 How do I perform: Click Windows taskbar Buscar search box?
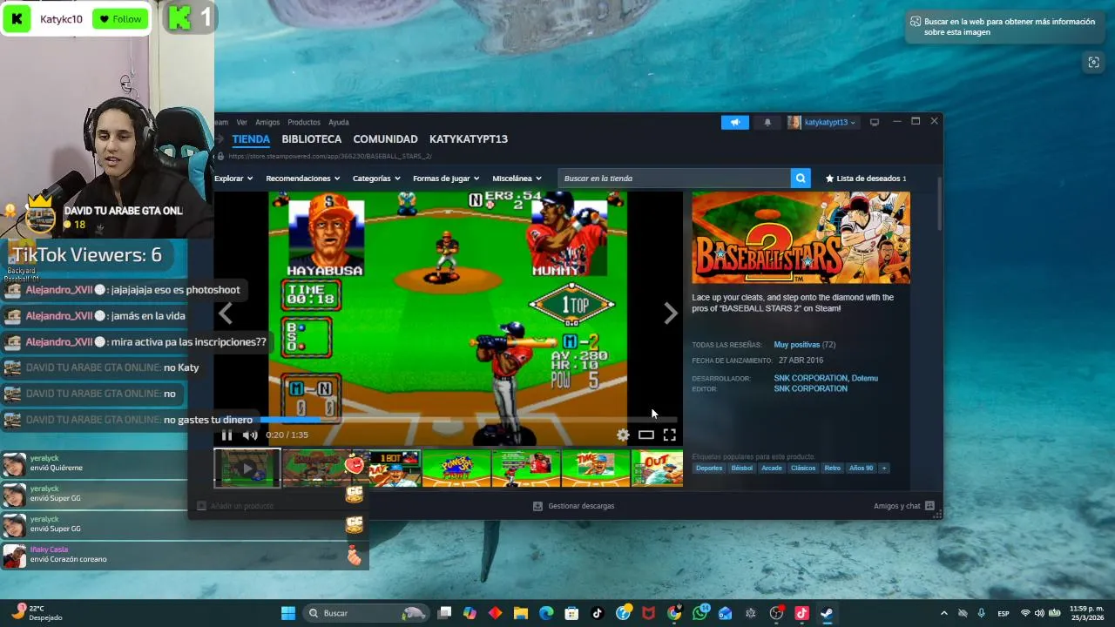click(364, 613)
